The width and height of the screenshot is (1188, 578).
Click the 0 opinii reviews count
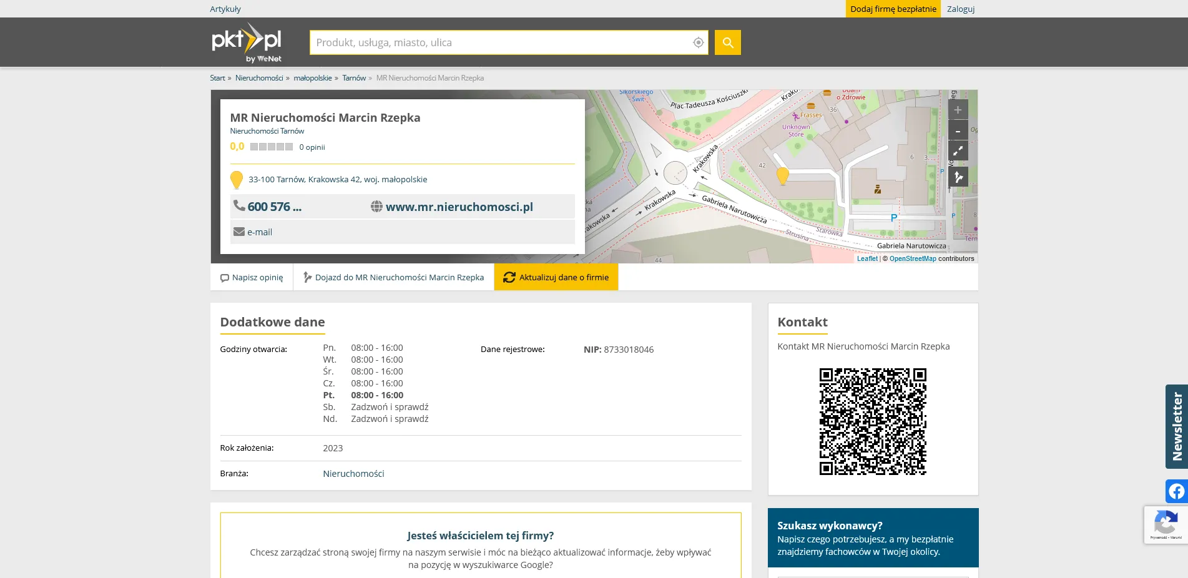point(312,147)
